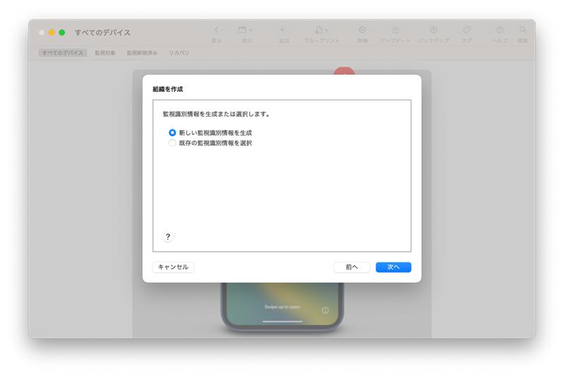The height and width of the screenshot is (376, 564).
Task: Click the Backup (バックアップ) toolbar icon
Action: pos(433,30)
